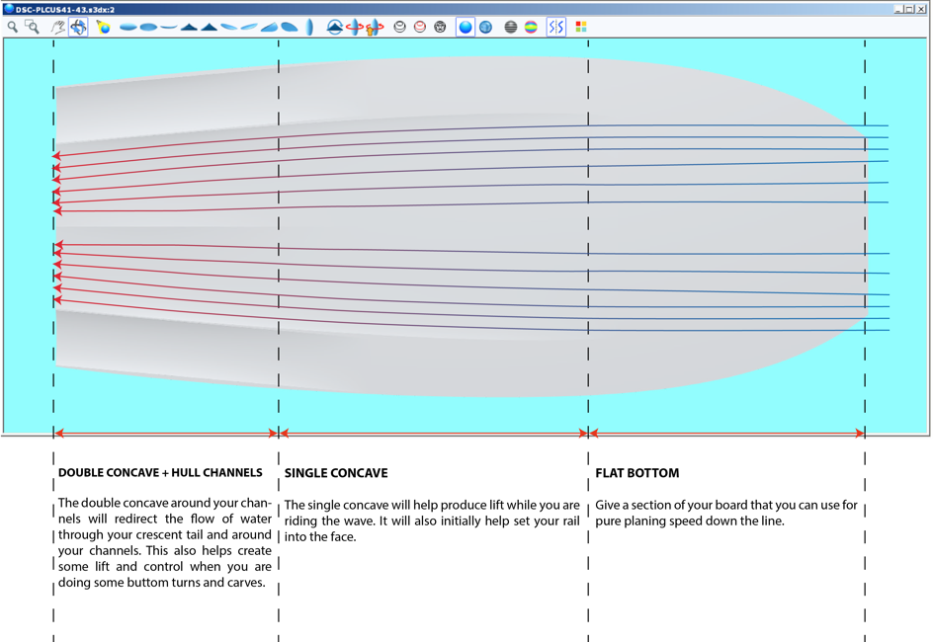Choose the dark triangle front view icon
The width and height of the screenshot is (933, 642).
189,27
